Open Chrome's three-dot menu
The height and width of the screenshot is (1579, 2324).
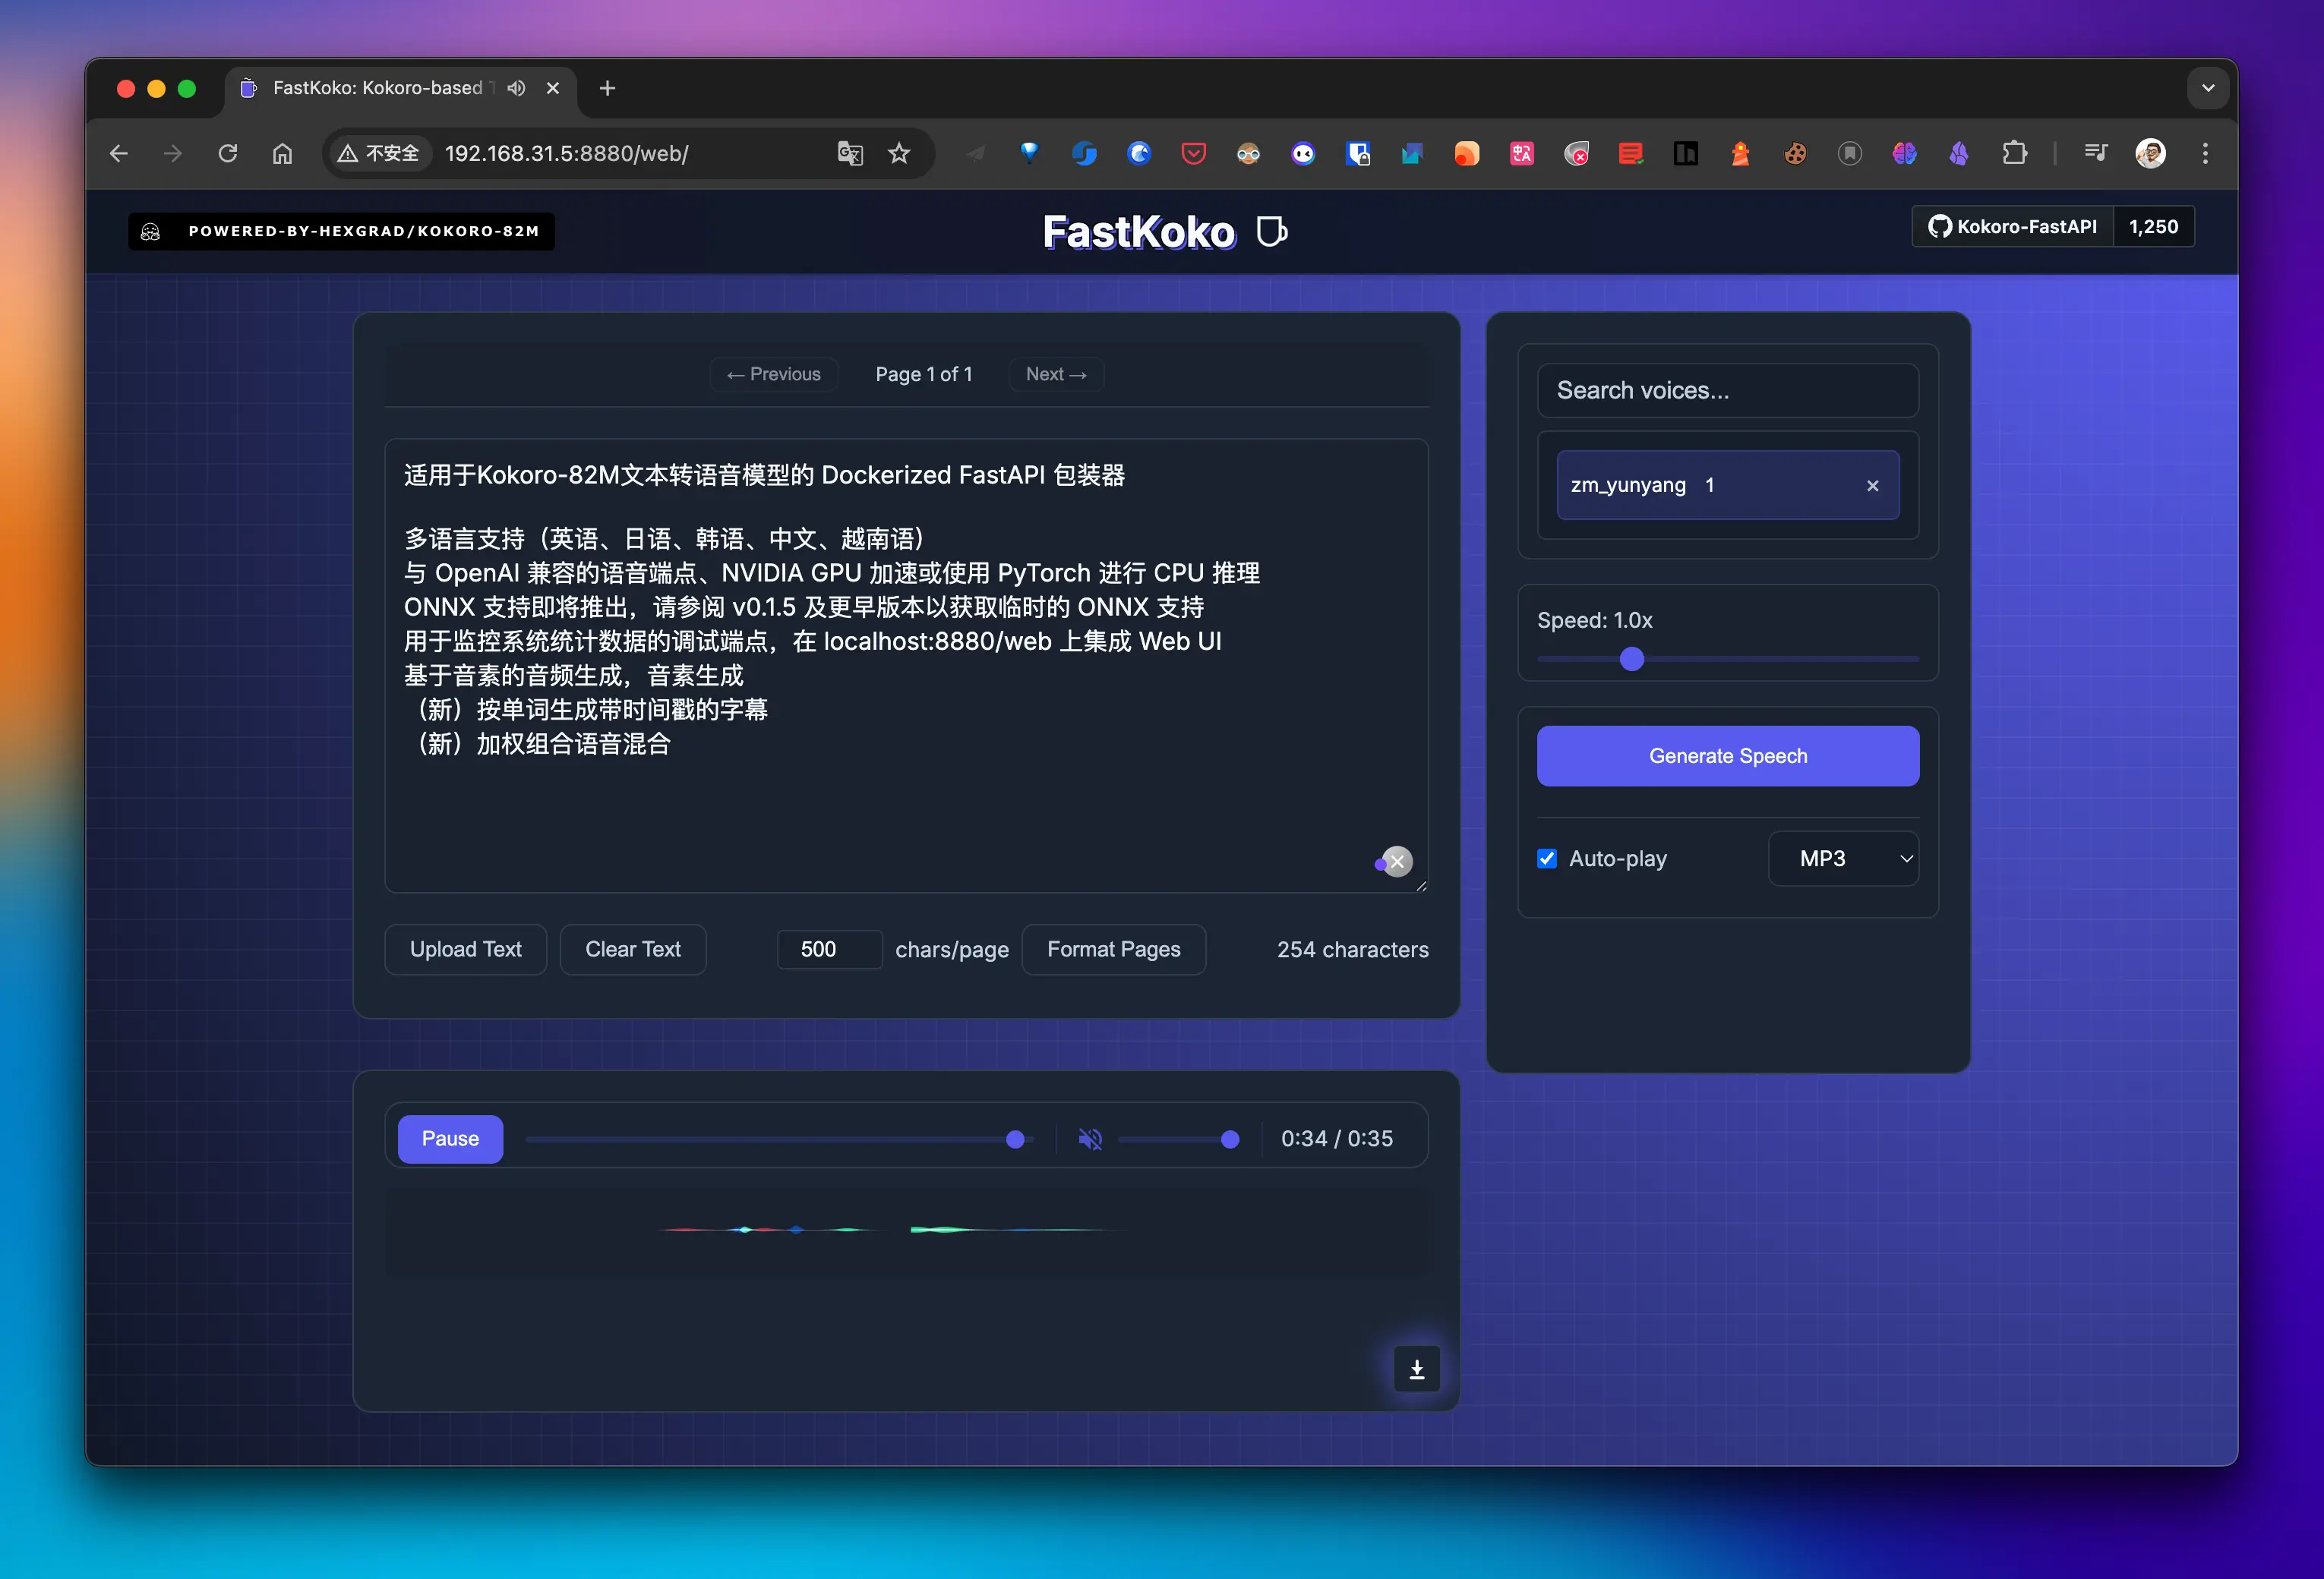2205,153
